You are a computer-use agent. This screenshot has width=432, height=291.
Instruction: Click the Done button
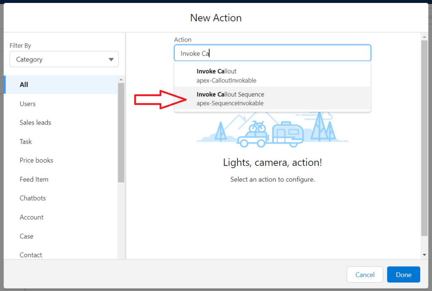click(x=403, y=275)
